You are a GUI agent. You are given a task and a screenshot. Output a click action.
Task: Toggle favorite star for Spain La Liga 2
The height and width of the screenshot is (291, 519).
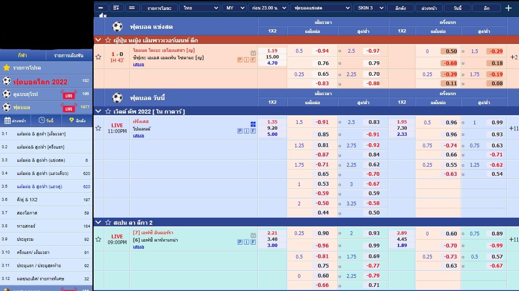click(x=108, y=222)
